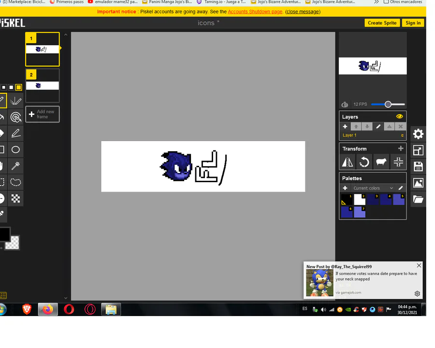Open the Otros marcadores bookmarks folder
435x348 pixels.
coord(403,2)
